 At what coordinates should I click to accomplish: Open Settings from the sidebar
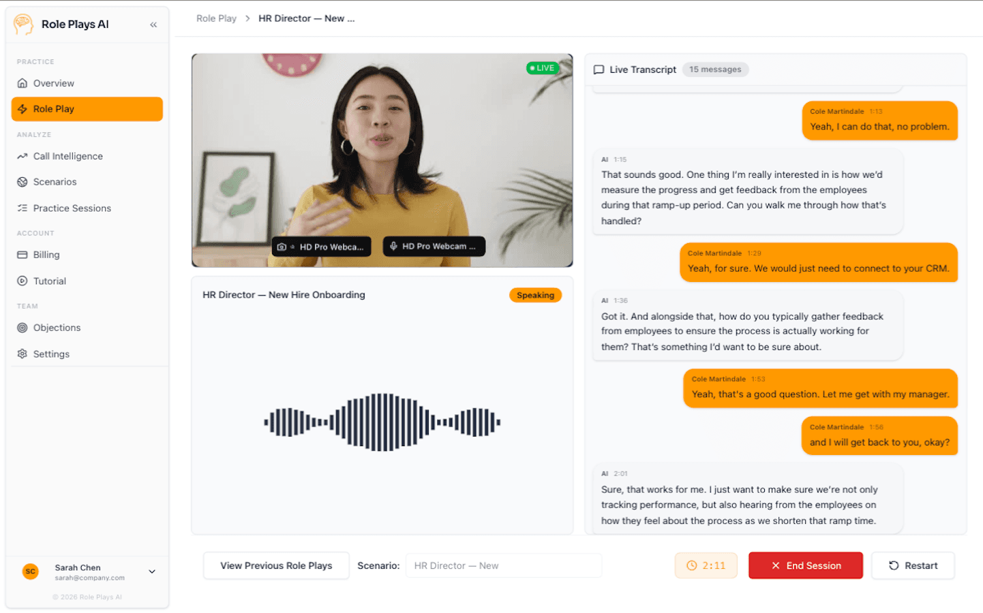point(52,353)
